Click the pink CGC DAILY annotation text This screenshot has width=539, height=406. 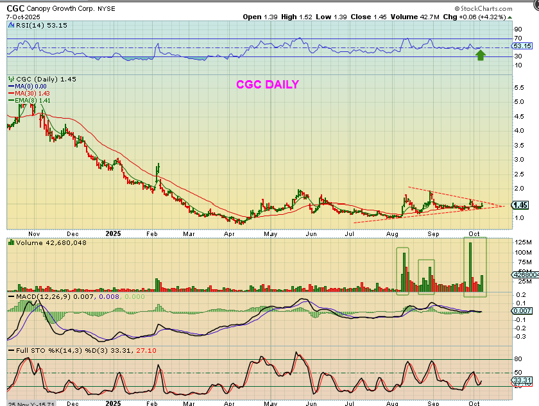pos(267,84)
